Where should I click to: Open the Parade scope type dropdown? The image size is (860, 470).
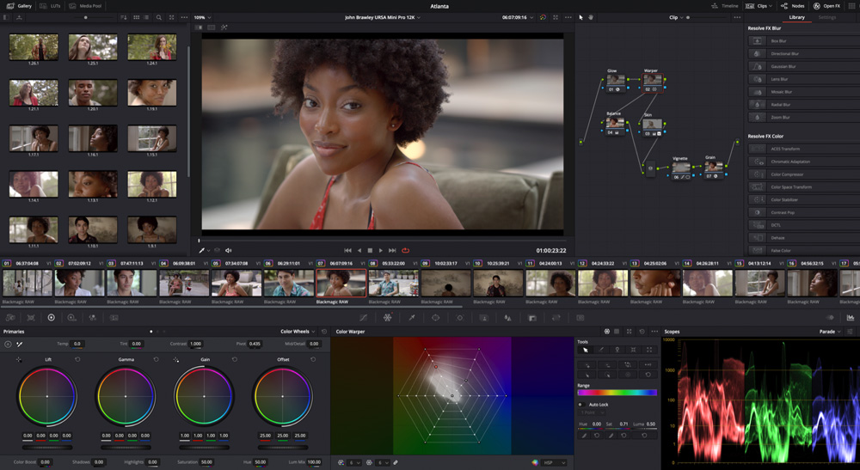point(830,332)
